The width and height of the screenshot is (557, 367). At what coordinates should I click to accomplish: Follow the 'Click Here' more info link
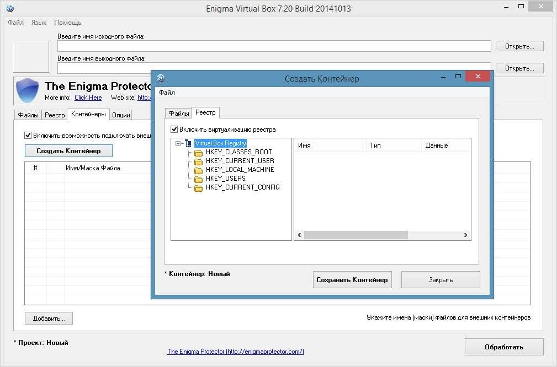[88, 98]
